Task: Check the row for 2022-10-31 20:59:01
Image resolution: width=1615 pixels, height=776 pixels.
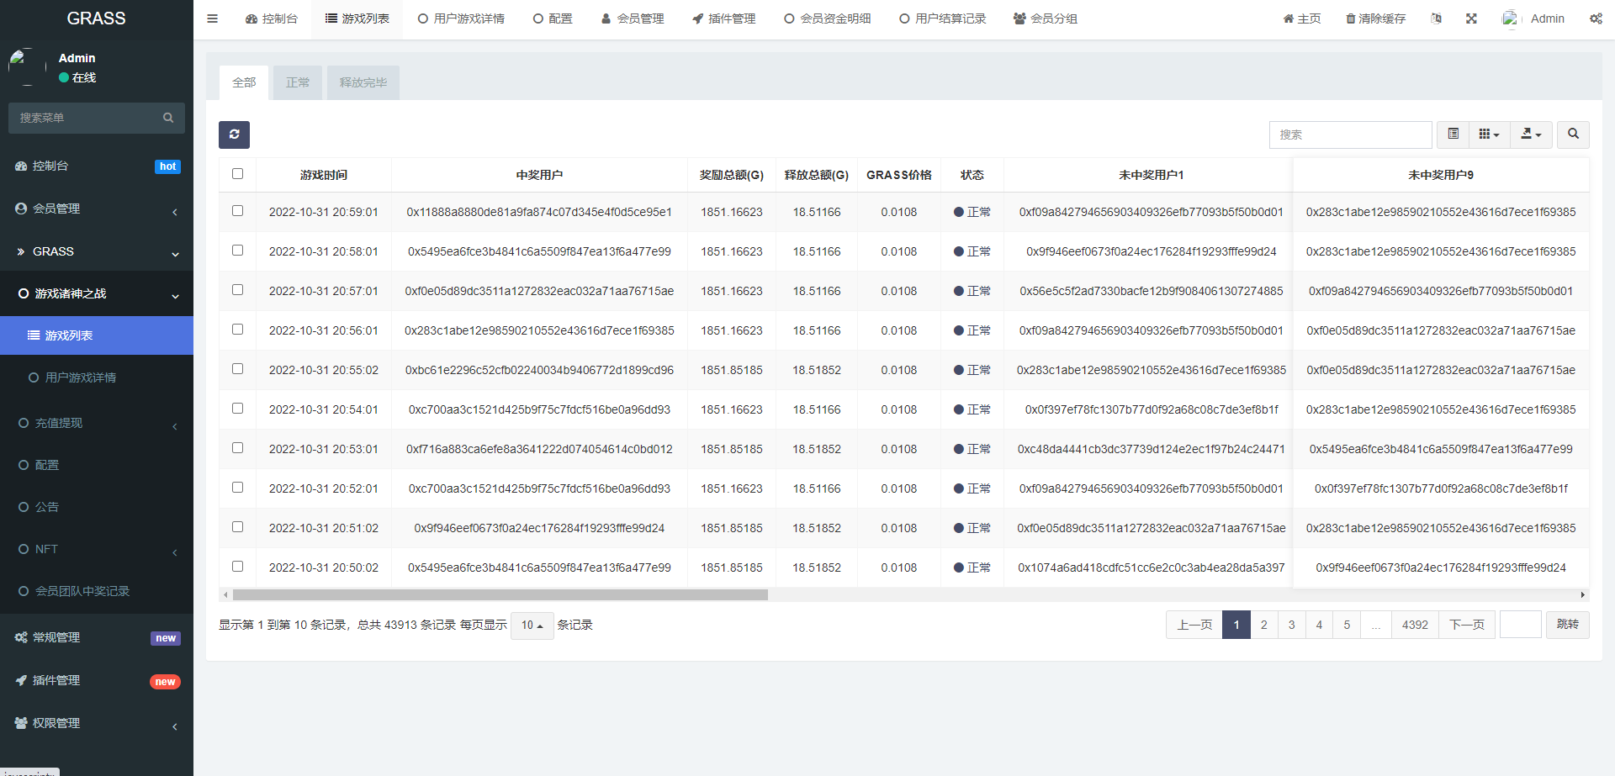Action: [237, 211]
